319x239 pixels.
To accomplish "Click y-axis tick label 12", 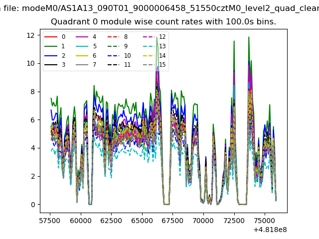I will point(31,35).
